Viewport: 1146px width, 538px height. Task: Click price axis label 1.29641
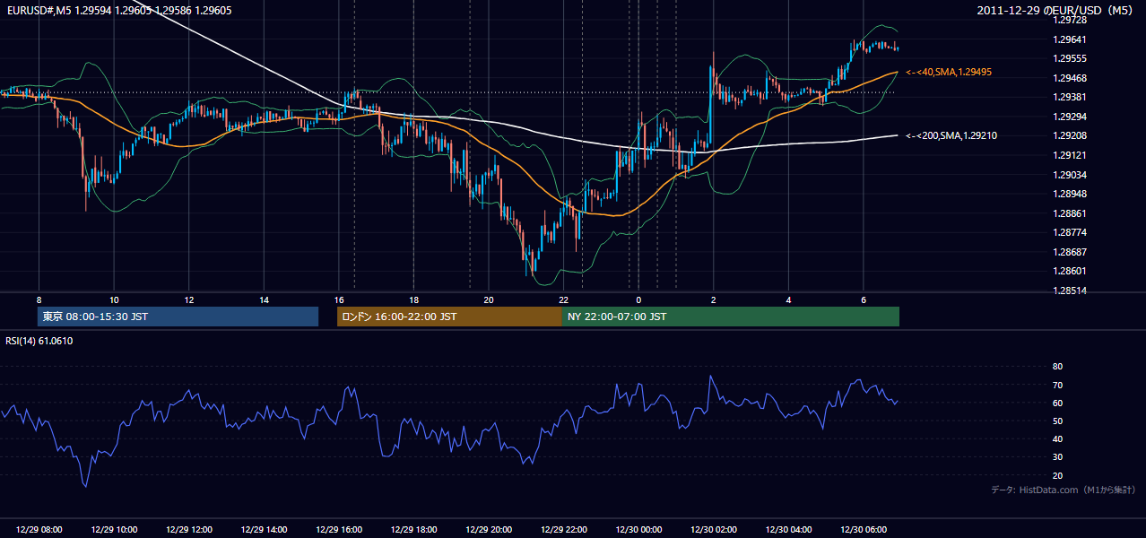[x=1070, y=39]
